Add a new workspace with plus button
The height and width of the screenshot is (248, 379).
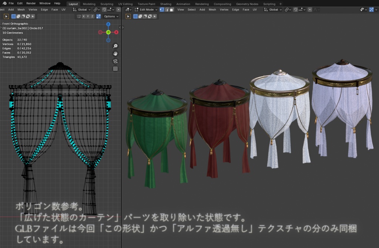point(280,4)
